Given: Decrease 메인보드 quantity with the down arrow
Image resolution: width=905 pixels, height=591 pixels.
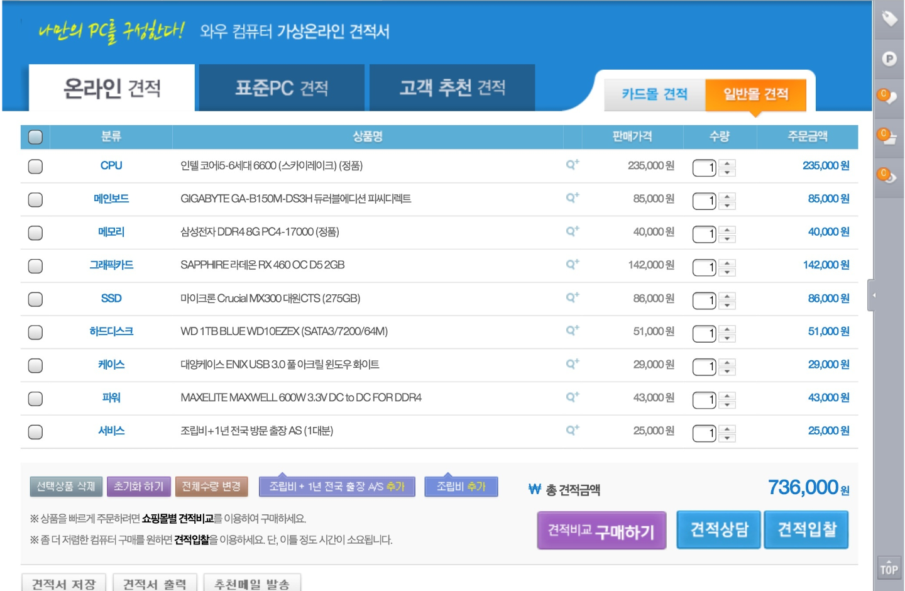Looking at the screenshot, I should [x=727, y=205].
